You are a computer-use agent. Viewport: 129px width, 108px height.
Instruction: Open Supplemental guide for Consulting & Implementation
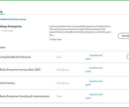(x=94, y=96)
